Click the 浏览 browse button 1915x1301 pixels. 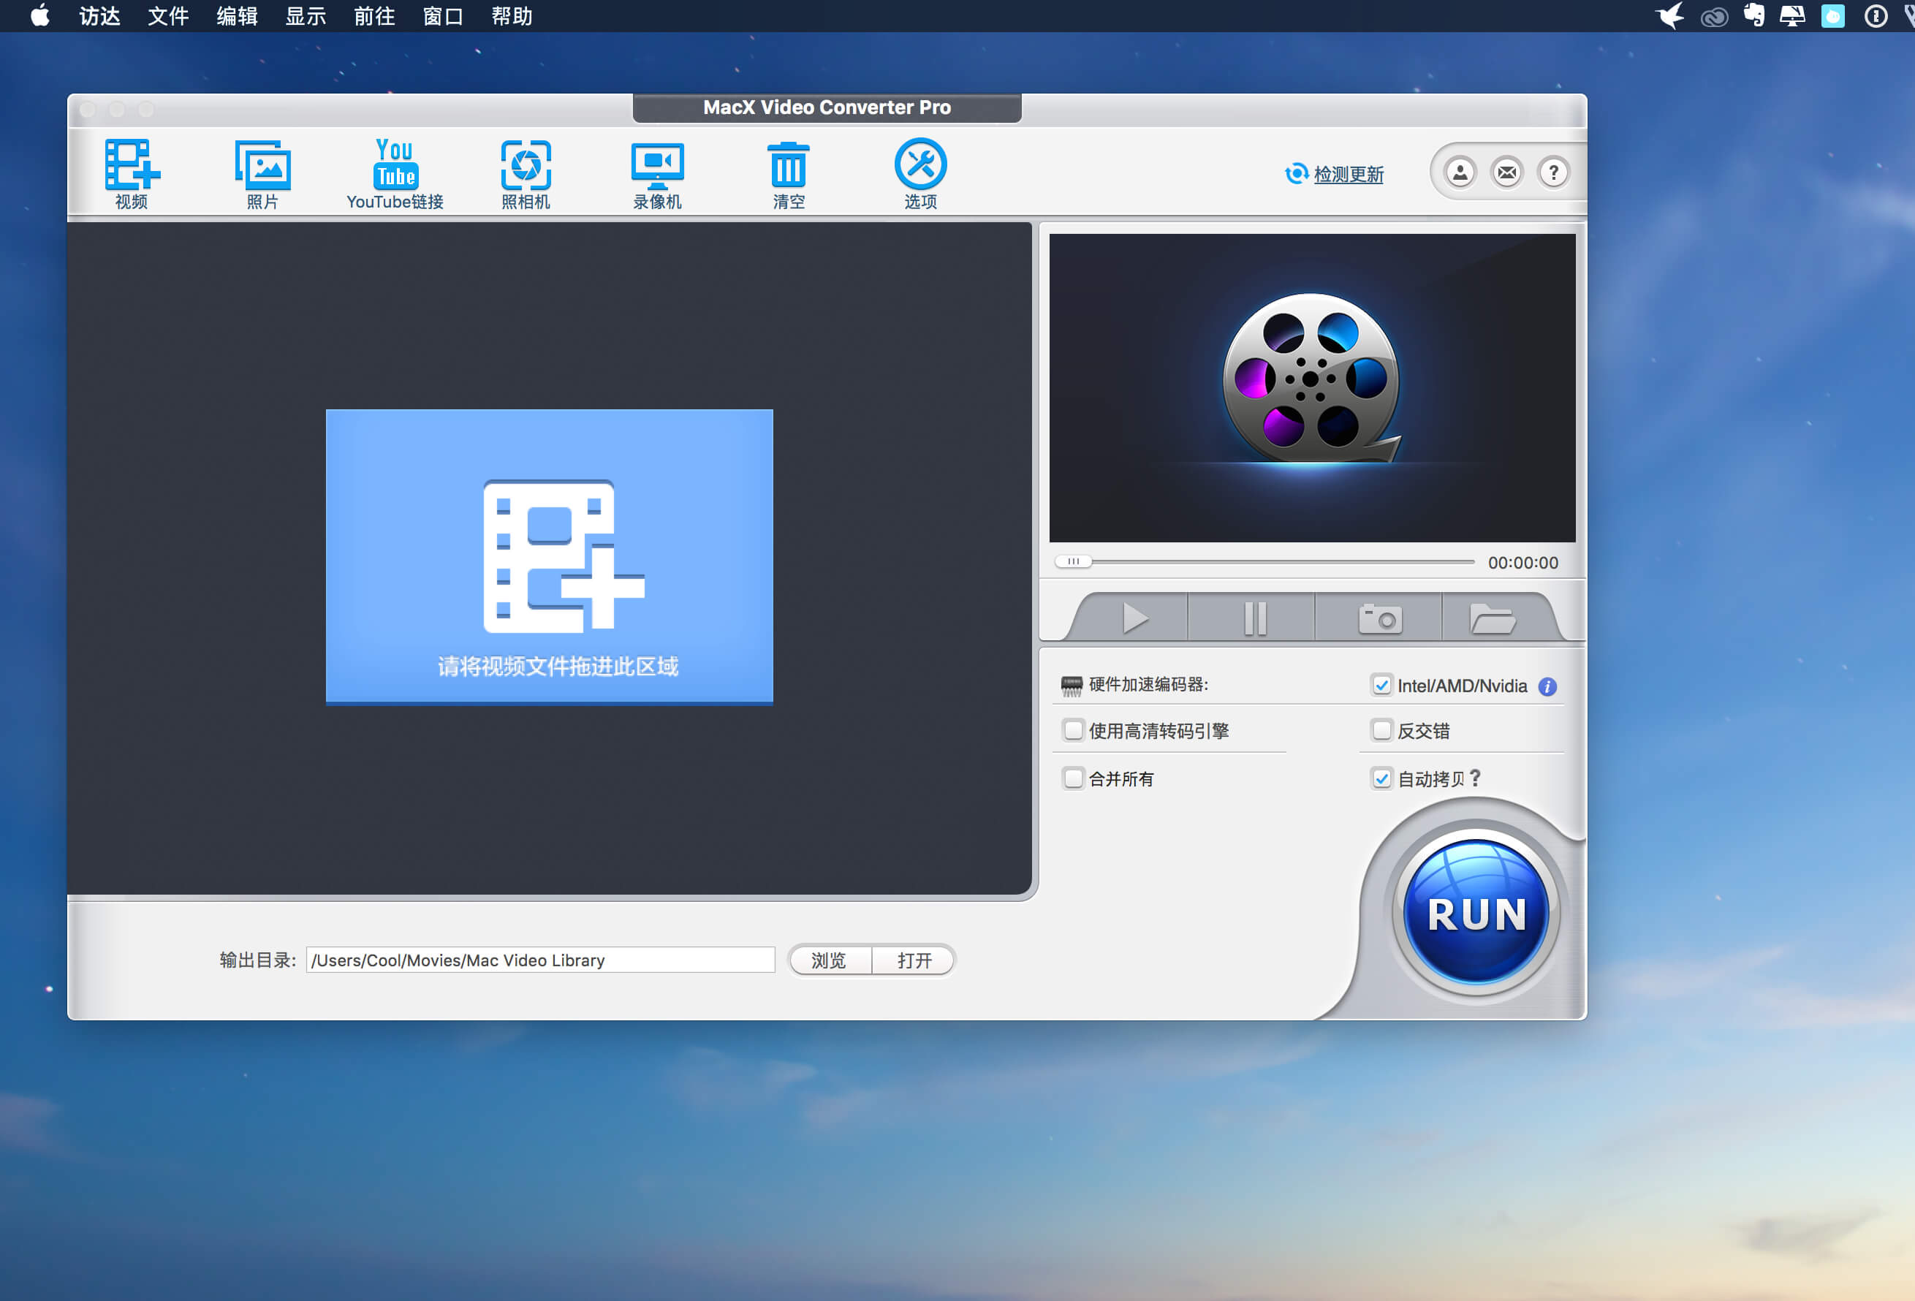[x=829, y=960]
